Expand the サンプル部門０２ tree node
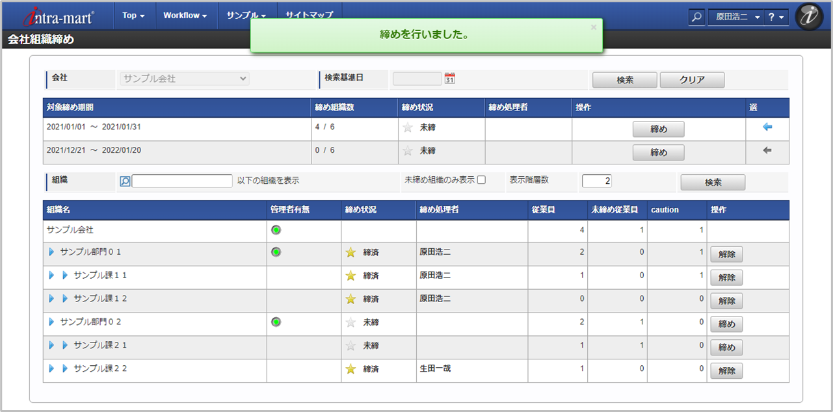Image resolution: width=833 pixels, height=412 pixels. coord(51,322)
